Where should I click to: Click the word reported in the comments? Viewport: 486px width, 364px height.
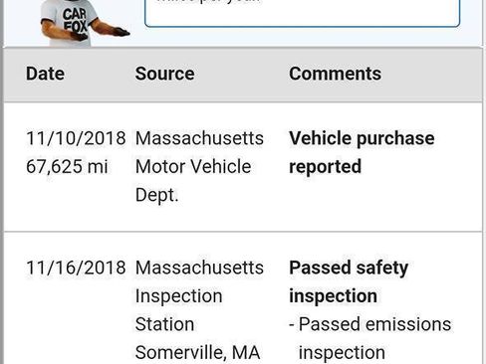coord(325,167)
